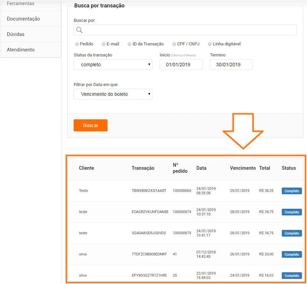Image resolution: width=307 pixels, height=284 pixels.
Task: Click the Data column header
Action: tap(201, 168)
